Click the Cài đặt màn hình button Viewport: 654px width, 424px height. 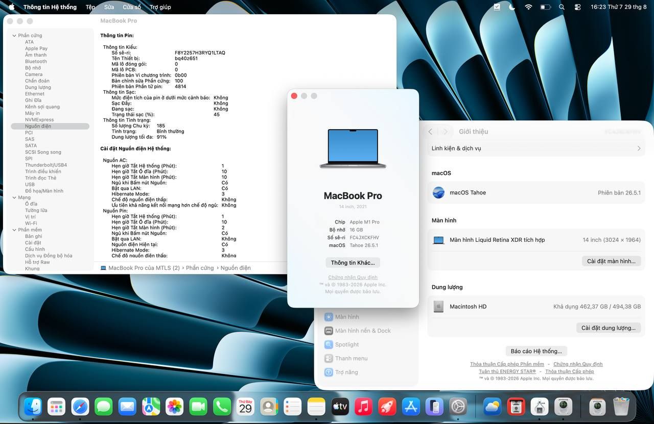tap(611, 261)
